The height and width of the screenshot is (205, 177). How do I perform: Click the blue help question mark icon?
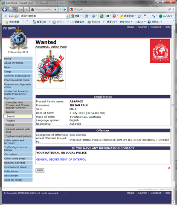point(149,22)
